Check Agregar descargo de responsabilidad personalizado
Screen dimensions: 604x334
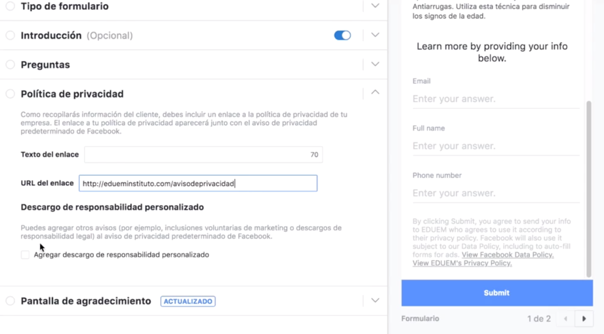25,255
